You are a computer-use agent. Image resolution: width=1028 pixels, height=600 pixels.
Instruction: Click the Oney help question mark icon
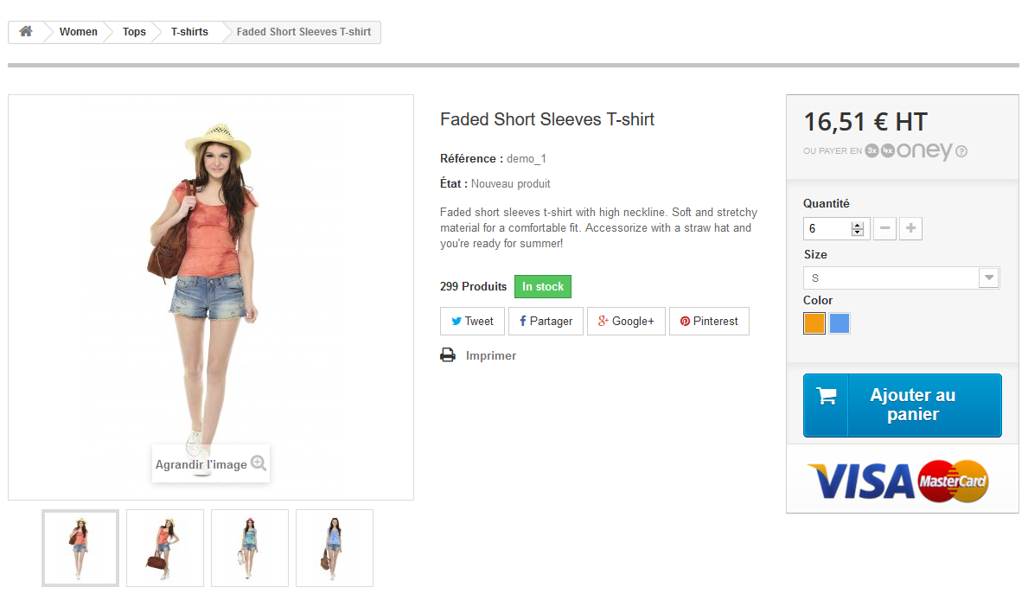tap(961, 151)
